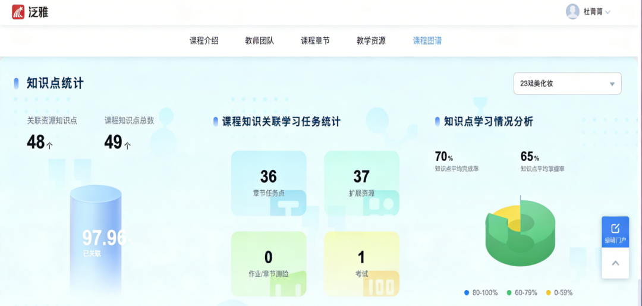Image resolution: width=642 pixels, height=306 pixels.
Task: Go to the 课程章节 tab
Action: tap(315, 41)
